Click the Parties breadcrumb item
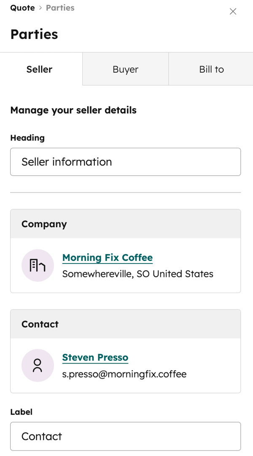 click(x=60, y=8)
